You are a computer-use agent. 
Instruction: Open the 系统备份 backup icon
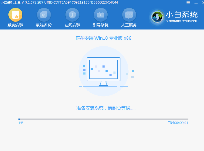click(44, 15)
